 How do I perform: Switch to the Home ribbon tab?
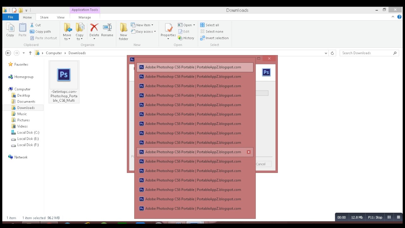tap(27, 17)
